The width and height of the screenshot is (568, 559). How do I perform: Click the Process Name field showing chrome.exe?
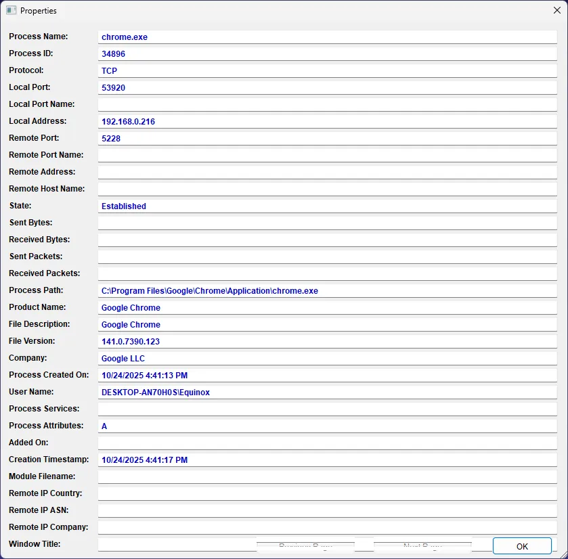pyautogui.click(x=327, y=37)
